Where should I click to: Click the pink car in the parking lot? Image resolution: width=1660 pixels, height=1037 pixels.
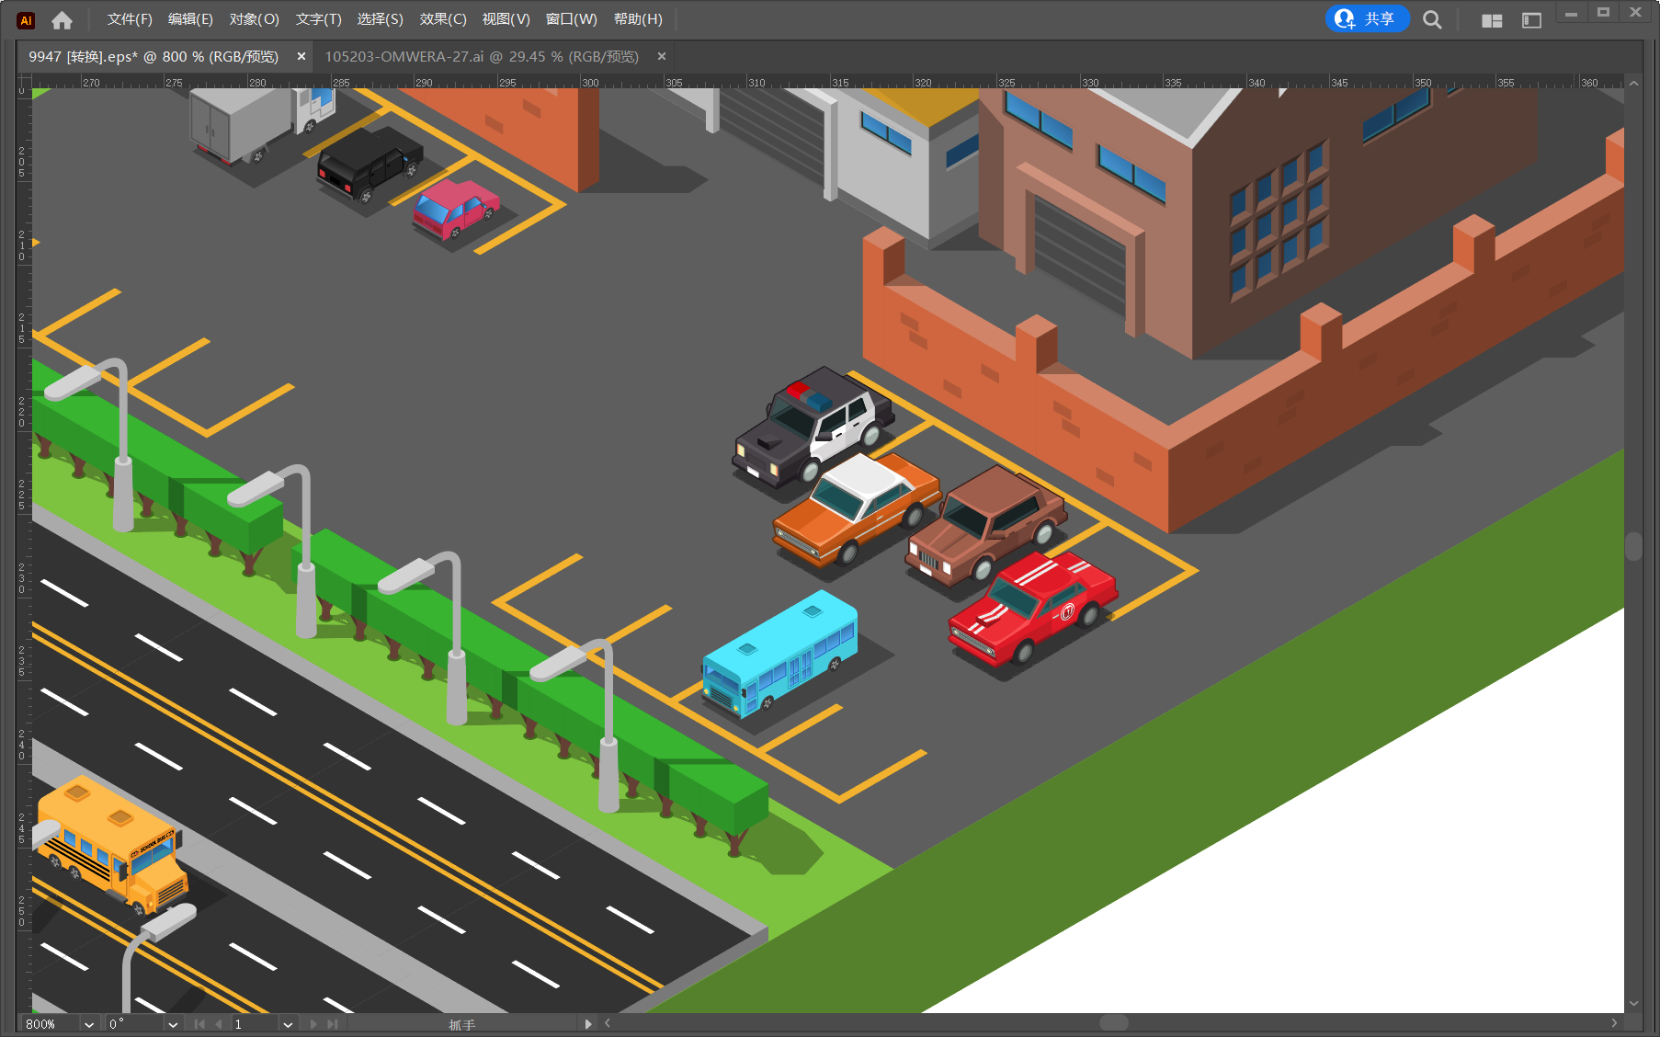coord(455,210)
